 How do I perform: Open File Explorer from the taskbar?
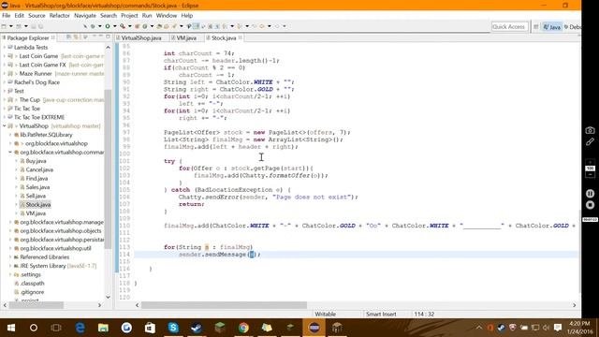pos(103,328)
